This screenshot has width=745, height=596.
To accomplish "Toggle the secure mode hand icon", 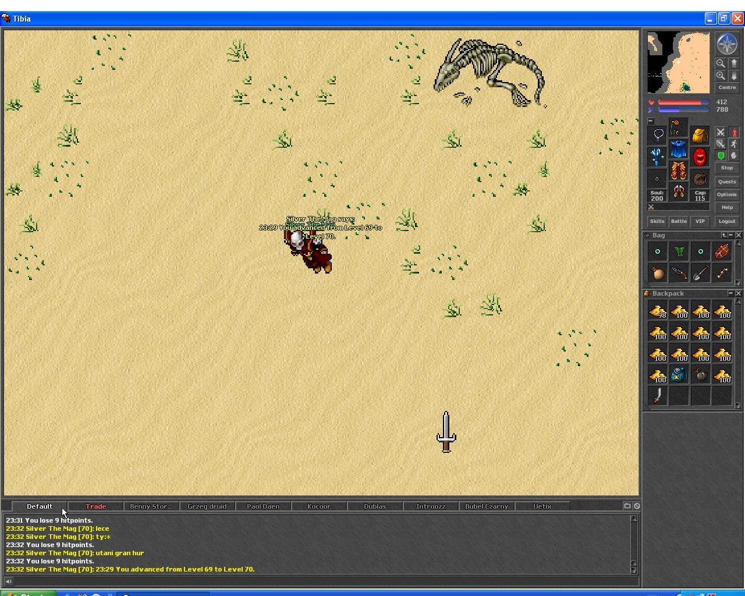I will tap(734, 156).
